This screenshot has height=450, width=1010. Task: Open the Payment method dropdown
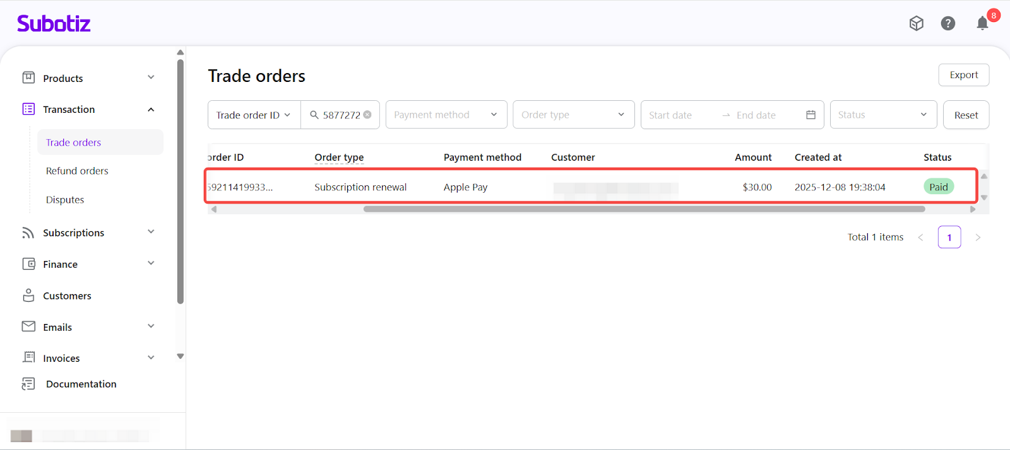pyautogui.click(x=446, y=115)
